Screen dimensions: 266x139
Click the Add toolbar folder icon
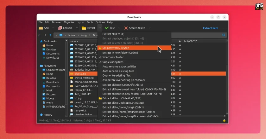coord(41,28)
